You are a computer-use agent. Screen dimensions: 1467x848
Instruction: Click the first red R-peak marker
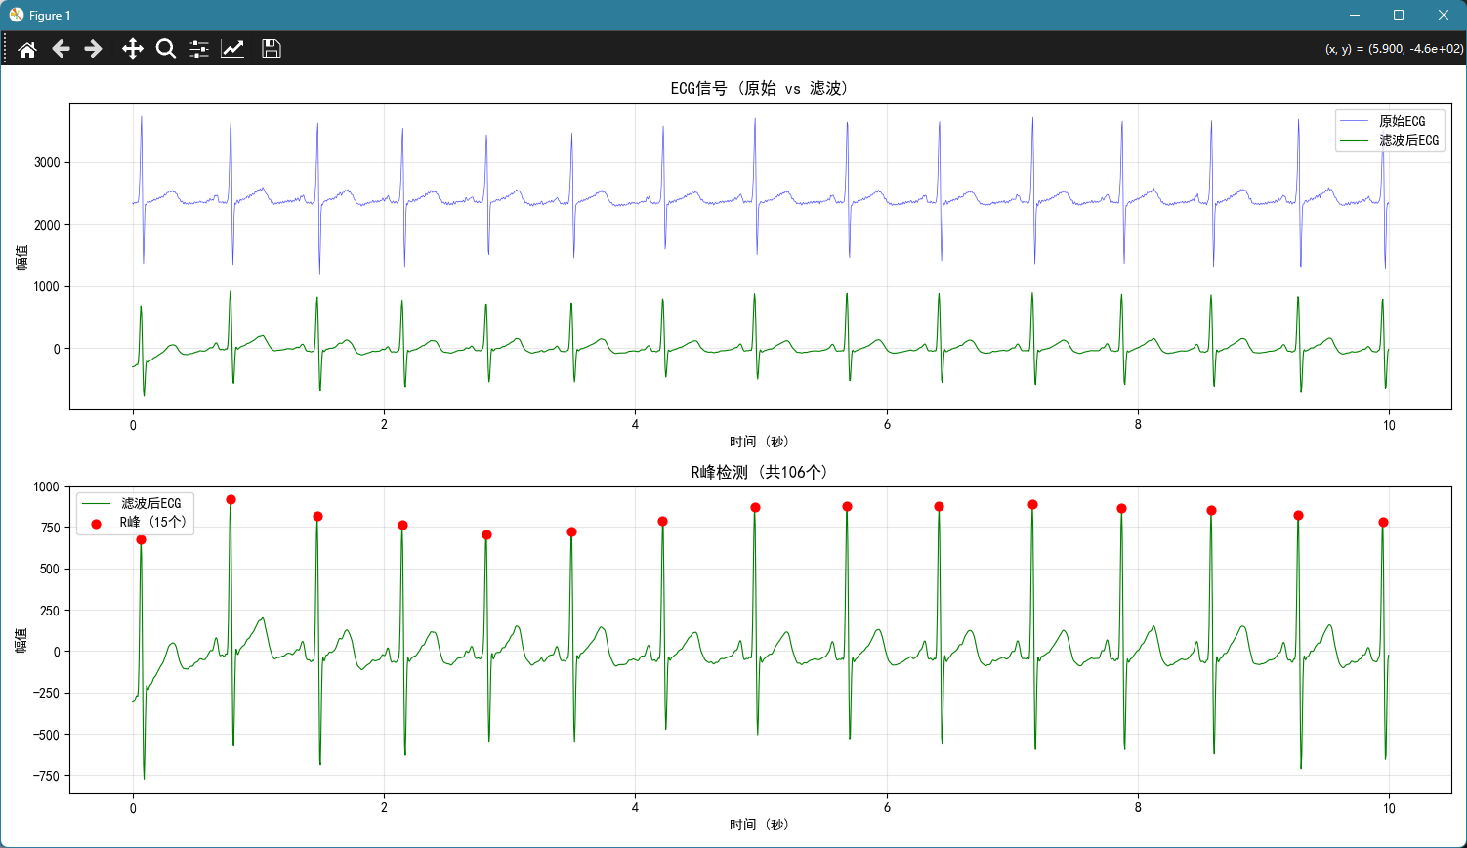pyautogui.click(x=141, y=539)
